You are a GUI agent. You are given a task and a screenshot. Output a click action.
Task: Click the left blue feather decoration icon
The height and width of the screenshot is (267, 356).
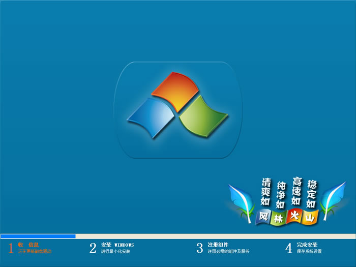tap(242, 203)
